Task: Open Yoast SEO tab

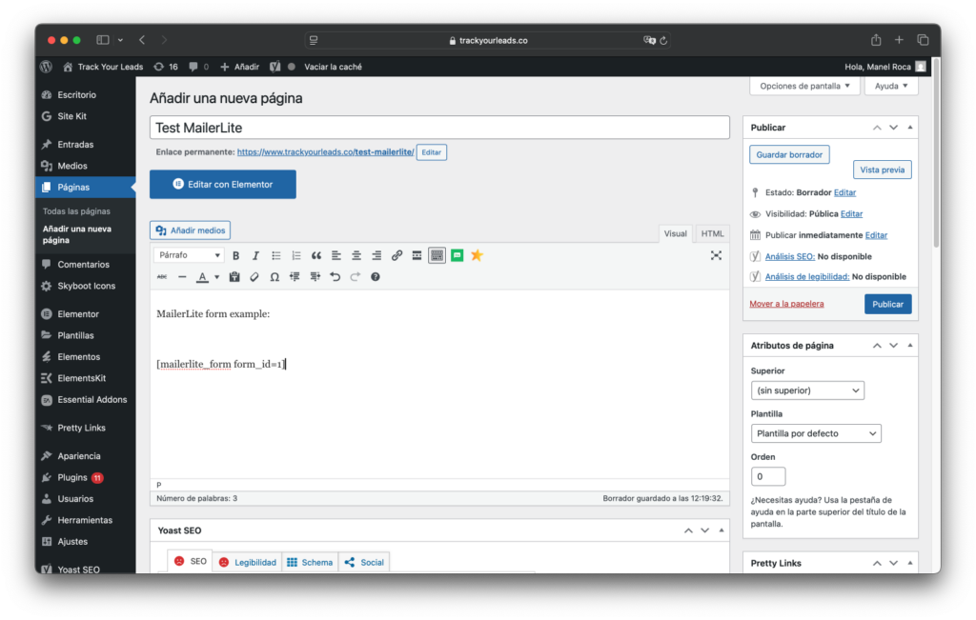Action: pyautogui.click(x=191, y=562)
